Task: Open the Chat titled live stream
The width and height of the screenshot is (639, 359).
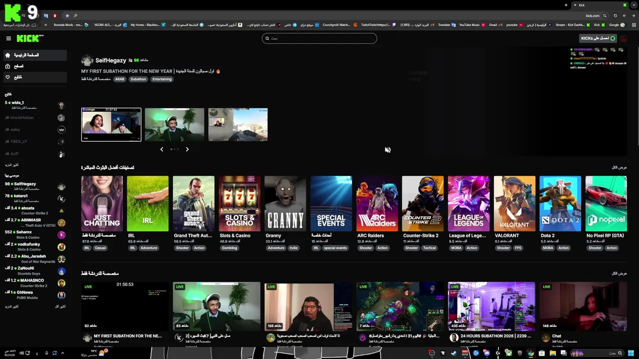Action: 583,306
